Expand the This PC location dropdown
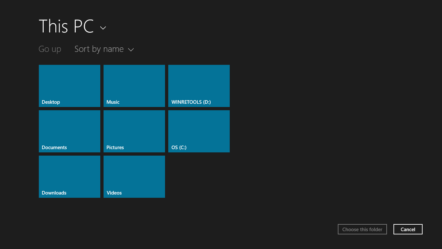 [x=103, y=28]
